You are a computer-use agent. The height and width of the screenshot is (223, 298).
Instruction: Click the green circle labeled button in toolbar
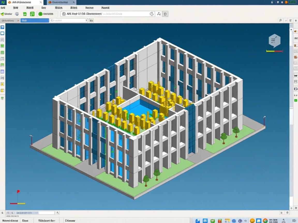46,14
